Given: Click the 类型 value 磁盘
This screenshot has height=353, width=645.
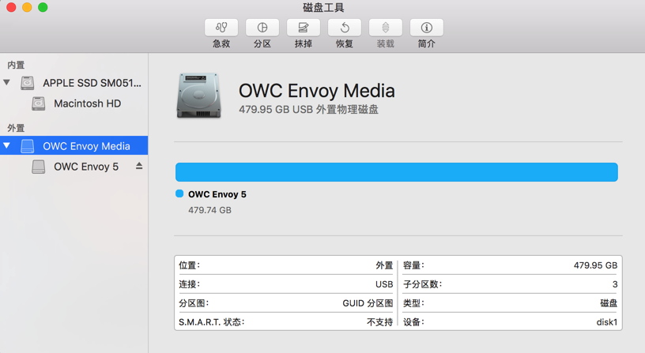Looking at the screenshot, I should (x=609, y=303).
